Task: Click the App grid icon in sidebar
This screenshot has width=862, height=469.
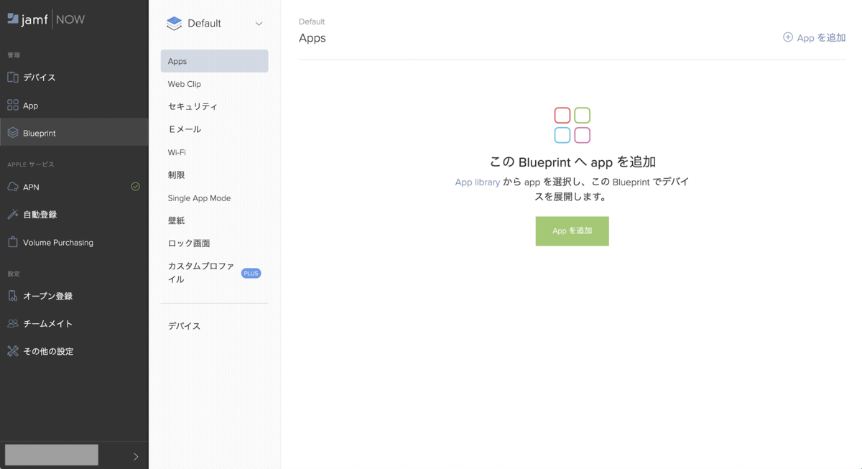Action: tap(13, 105)
